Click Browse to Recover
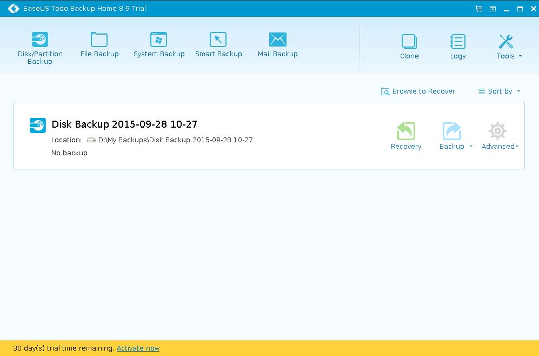This screenshot has height=356, width=539. (418, 91)
